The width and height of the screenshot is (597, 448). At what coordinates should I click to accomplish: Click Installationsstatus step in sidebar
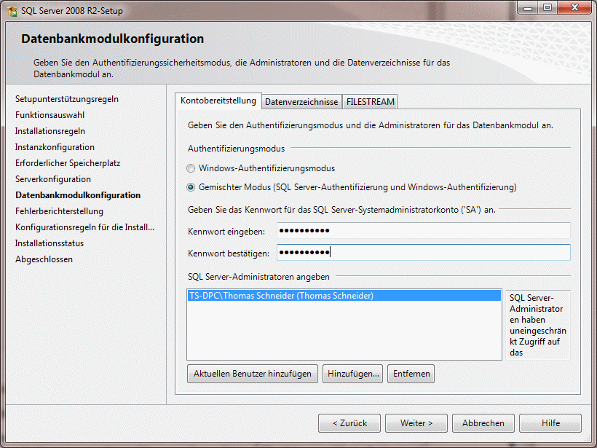[x=50, y=243]
